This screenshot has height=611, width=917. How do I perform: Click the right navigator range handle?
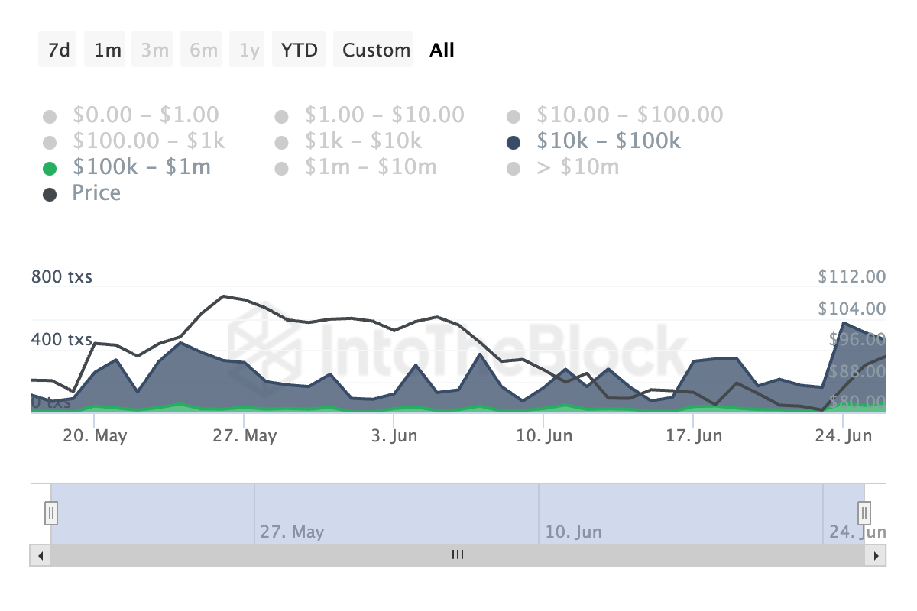pos(864,512)
